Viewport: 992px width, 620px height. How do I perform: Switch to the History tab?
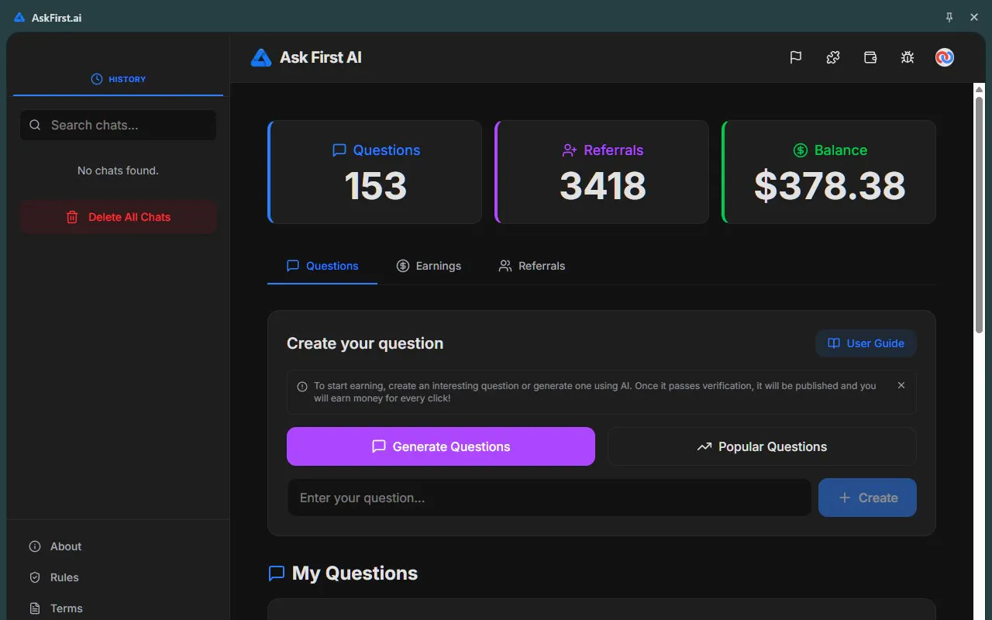pyautogui.click(x=118, y=79)
